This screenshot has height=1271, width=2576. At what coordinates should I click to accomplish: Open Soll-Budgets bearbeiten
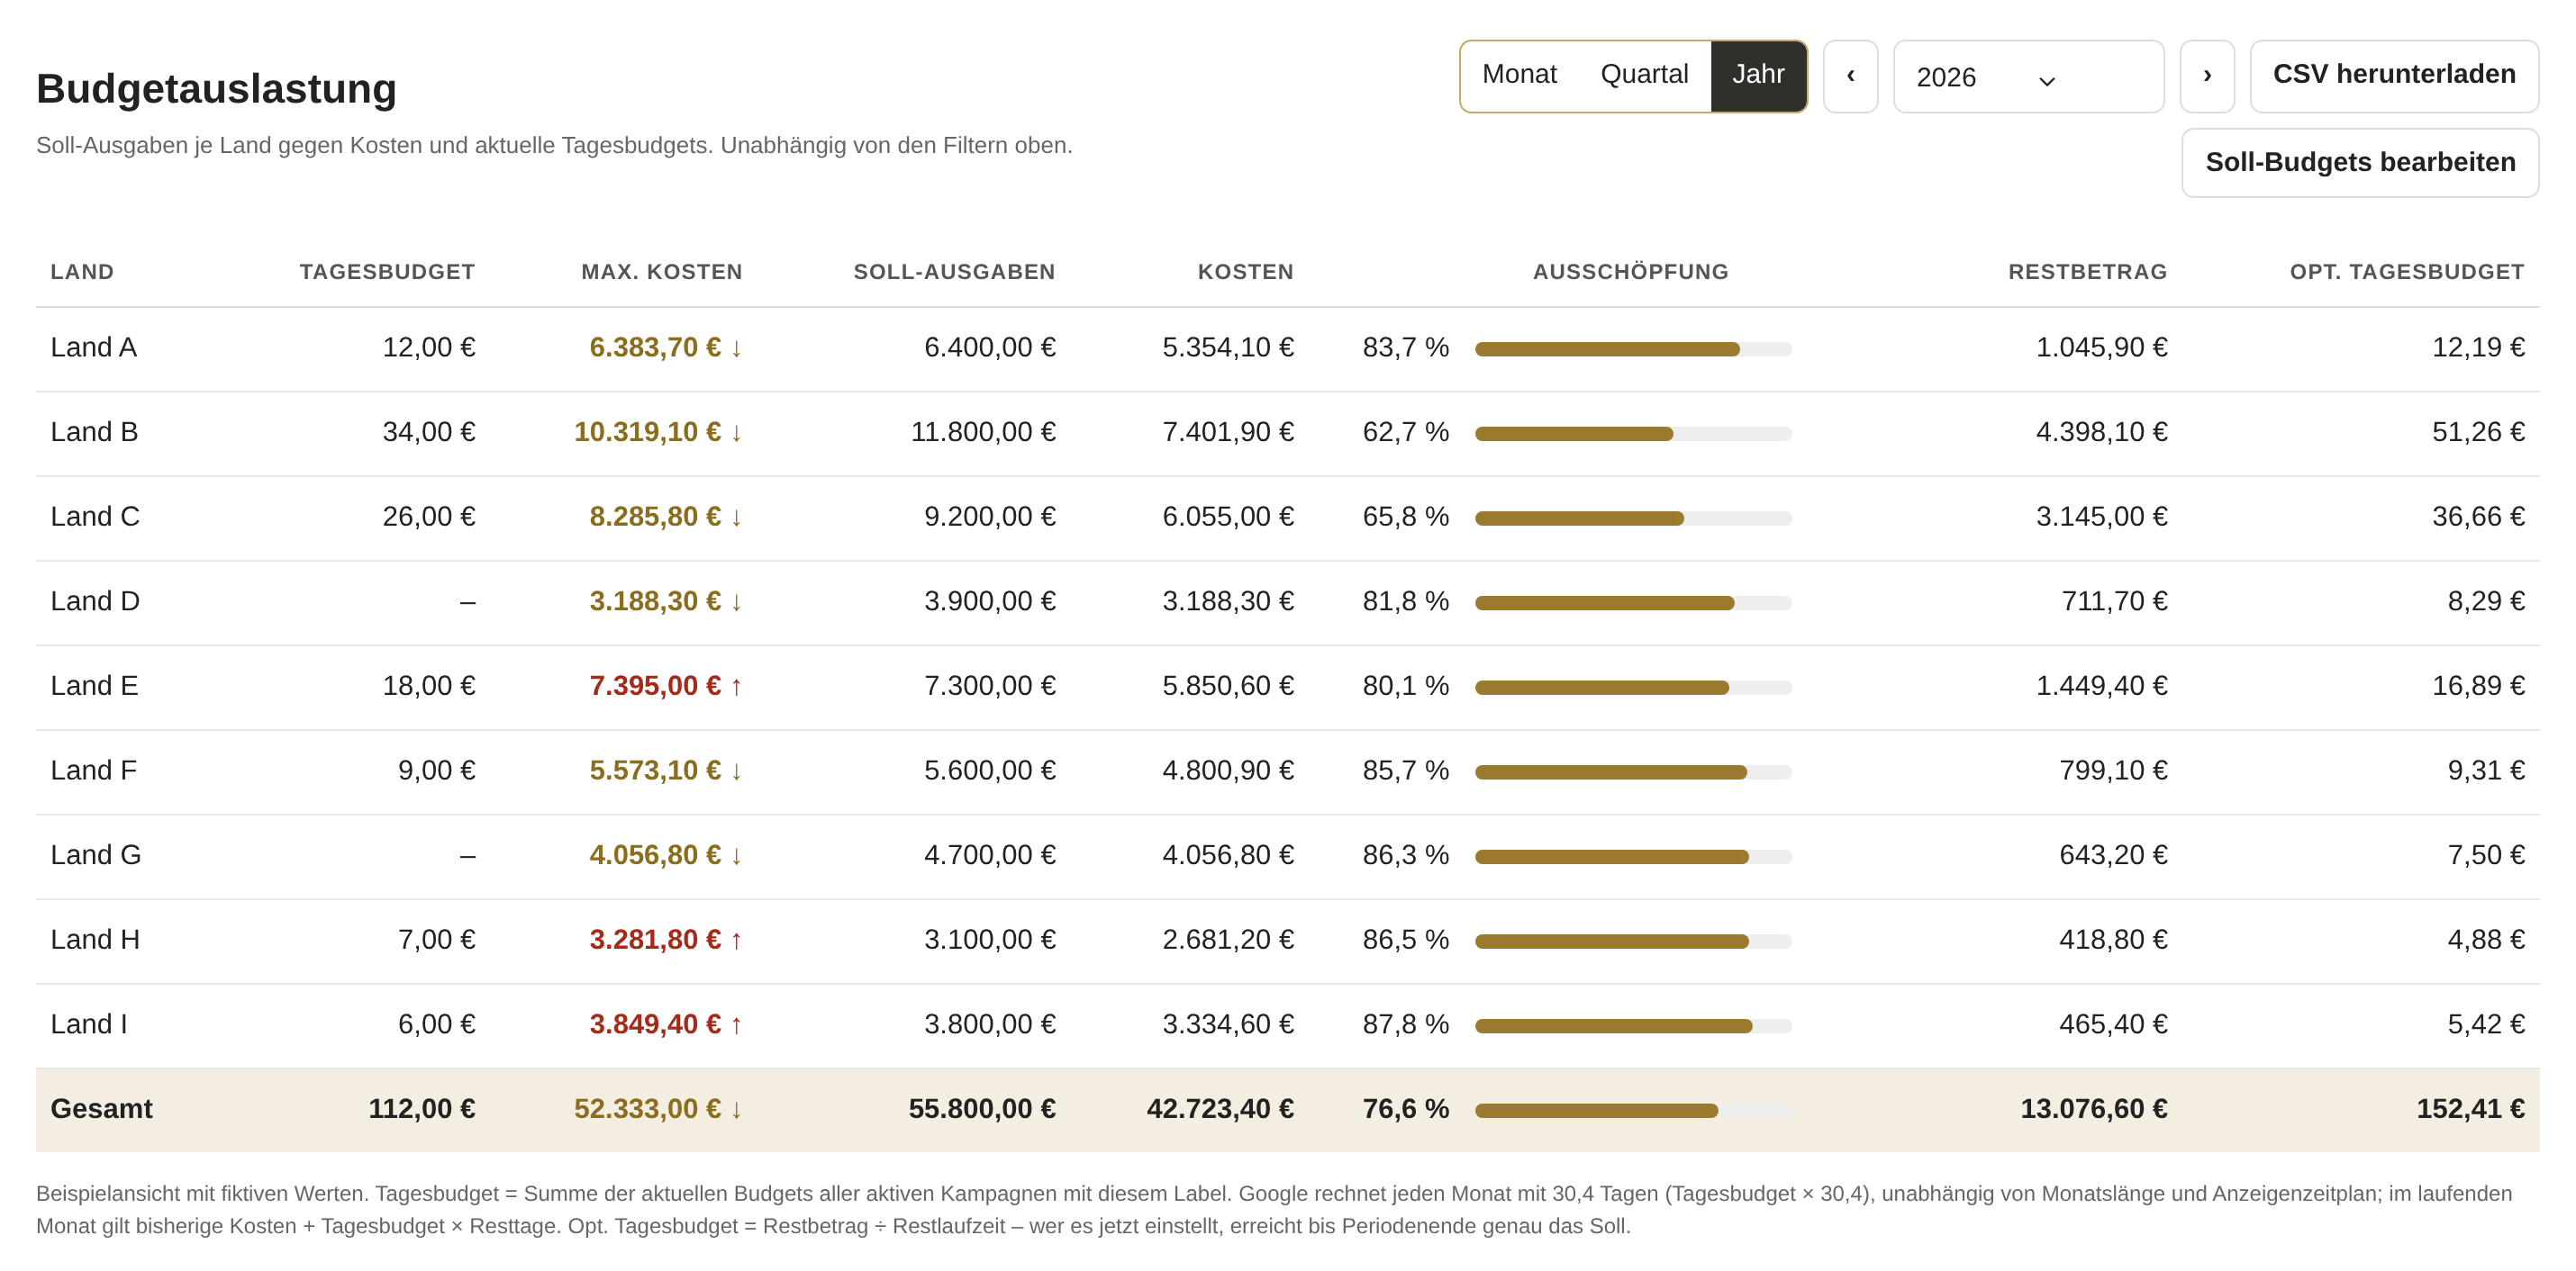click(x=2360, y=163)
